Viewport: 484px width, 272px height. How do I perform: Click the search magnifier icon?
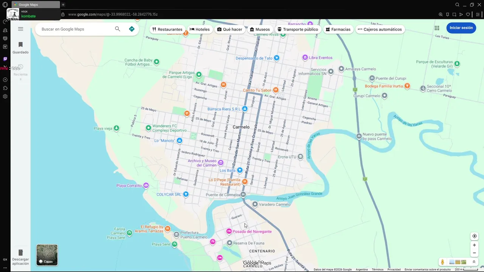[x=118, y=29]
